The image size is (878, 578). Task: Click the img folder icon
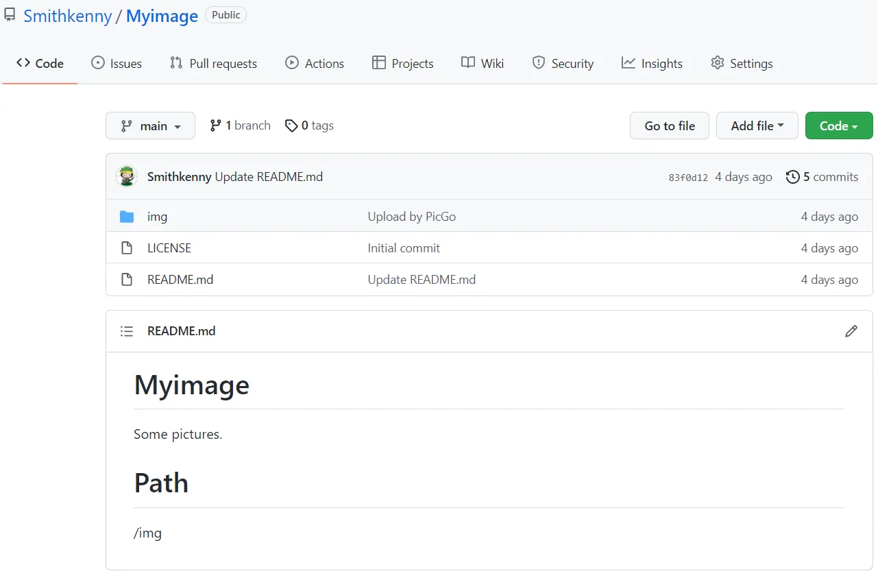(x=127, y=217)
